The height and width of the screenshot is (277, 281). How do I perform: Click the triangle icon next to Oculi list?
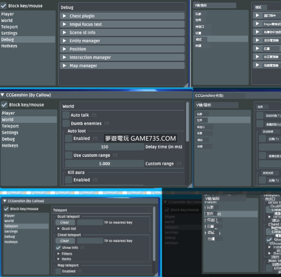click(59, 228)
